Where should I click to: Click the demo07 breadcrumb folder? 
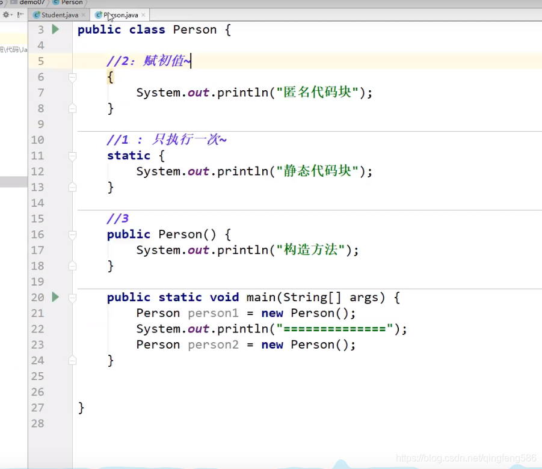pyautogui.click(x=28, y=2)
